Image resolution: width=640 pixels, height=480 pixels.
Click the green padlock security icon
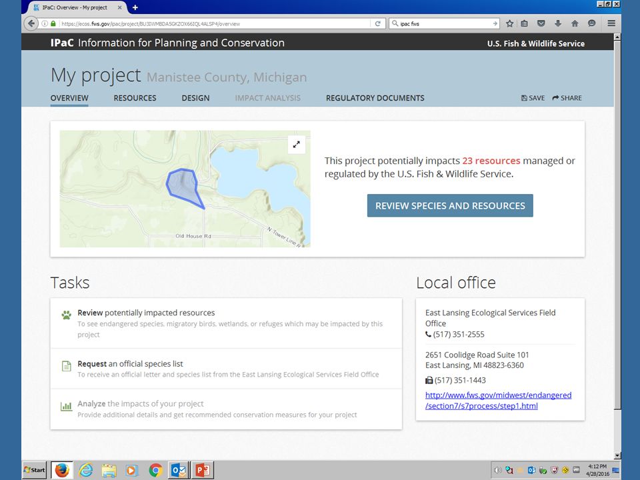[x=53, y=24]
